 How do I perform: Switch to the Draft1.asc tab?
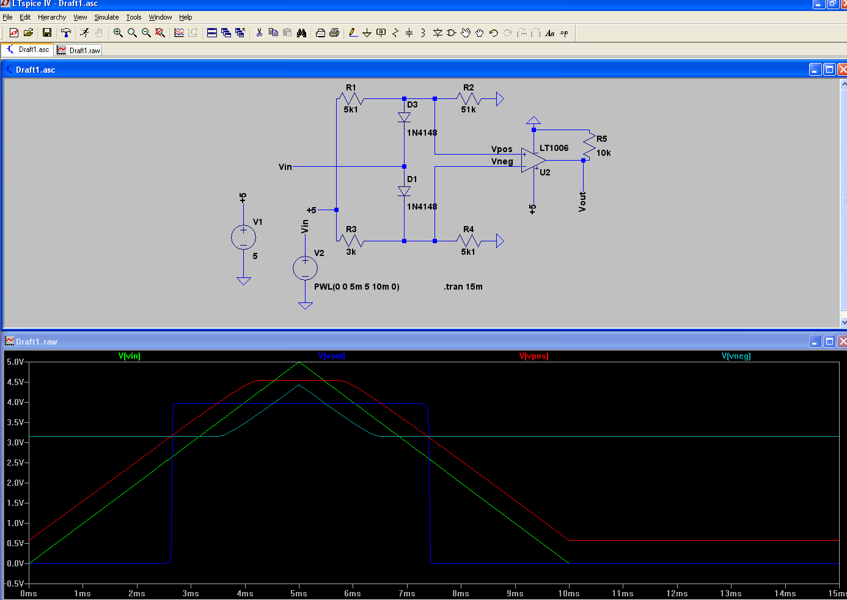pyautogui.click(x=28, y=49)
